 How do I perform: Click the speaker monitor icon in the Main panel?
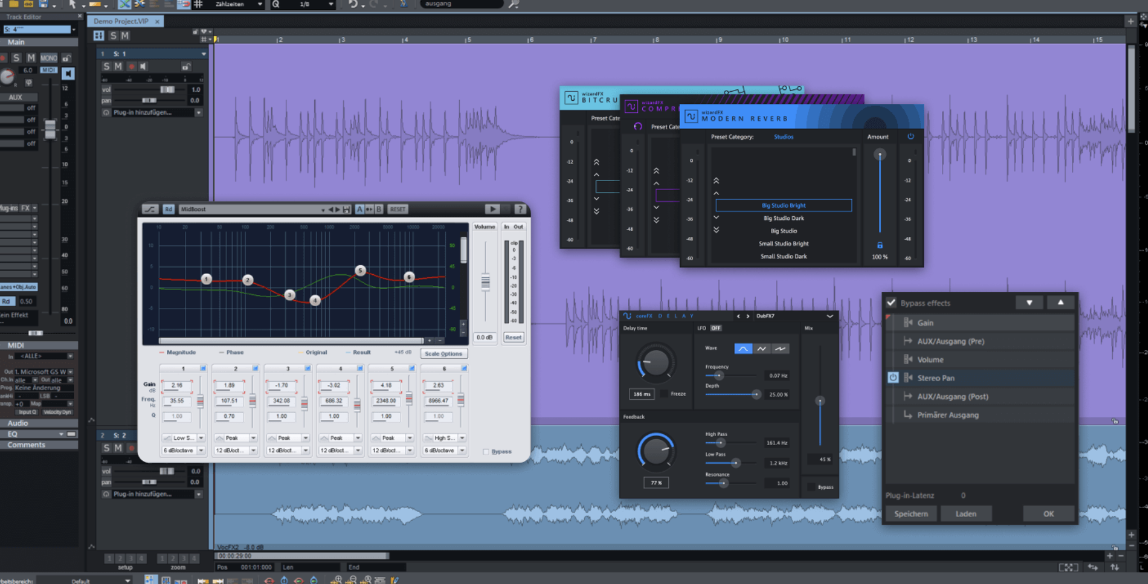click(x=68, y=73)
